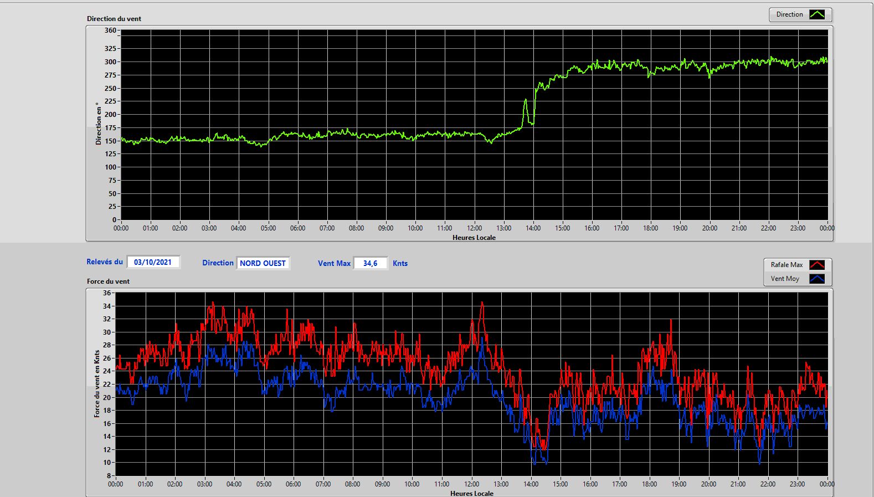Click the green Direction plot legend icon
This screenshot has height=497, width=874.
click(817, 15)
